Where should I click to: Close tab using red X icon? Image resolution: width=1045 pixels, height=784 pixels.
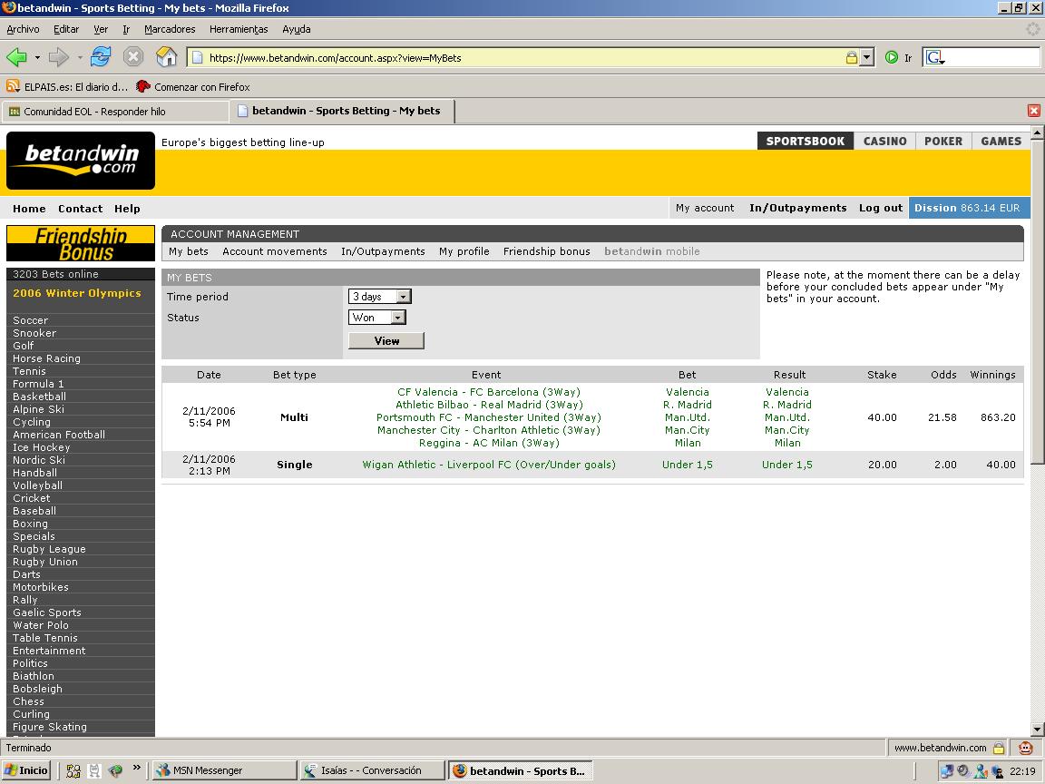1033,111
